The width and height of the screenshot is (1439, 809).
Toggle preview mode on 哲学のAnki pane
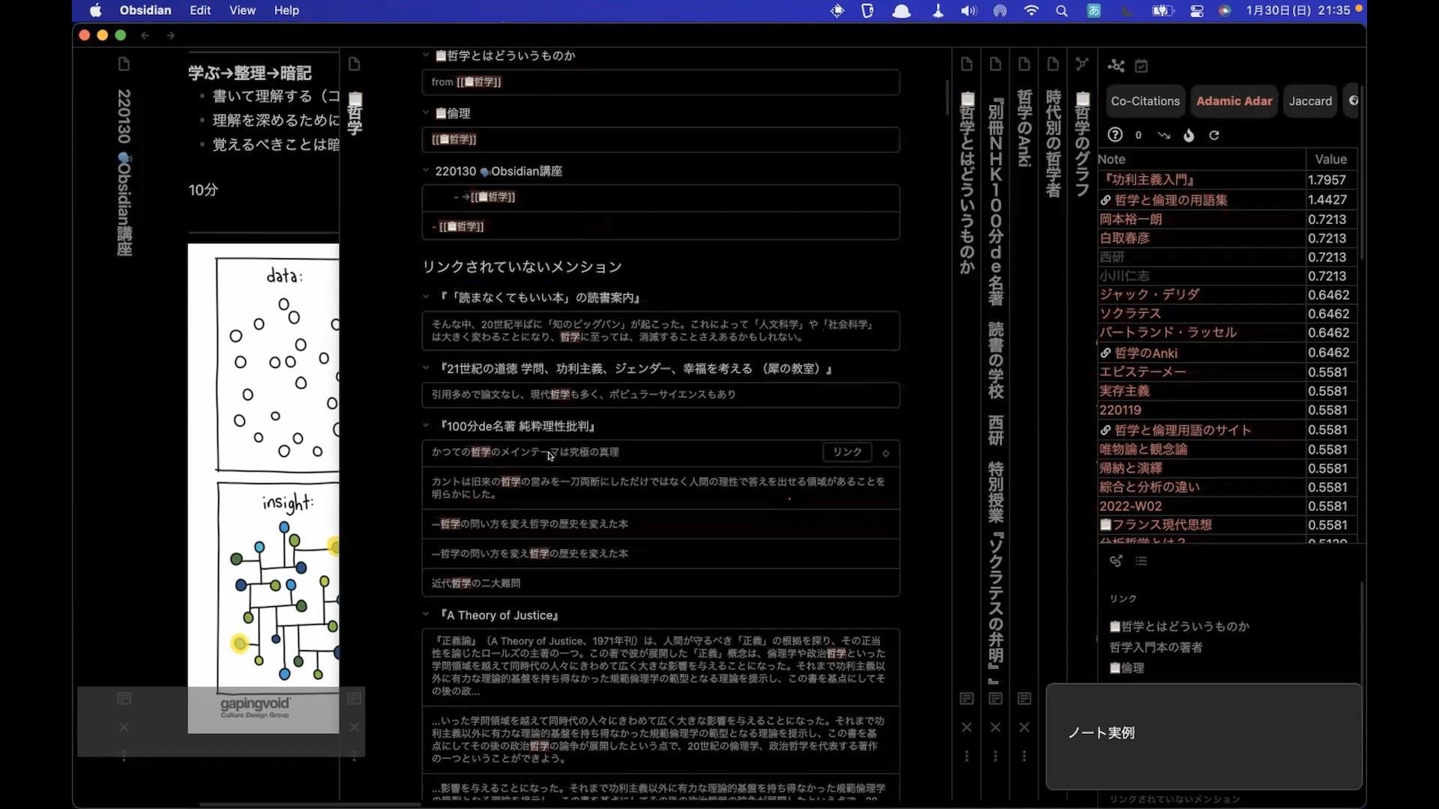tap(1024, 699)
